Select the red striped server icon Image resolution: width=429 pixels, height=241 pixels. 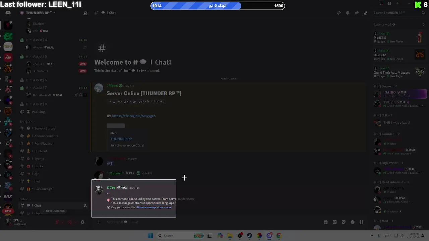click(x=8, y=57)
